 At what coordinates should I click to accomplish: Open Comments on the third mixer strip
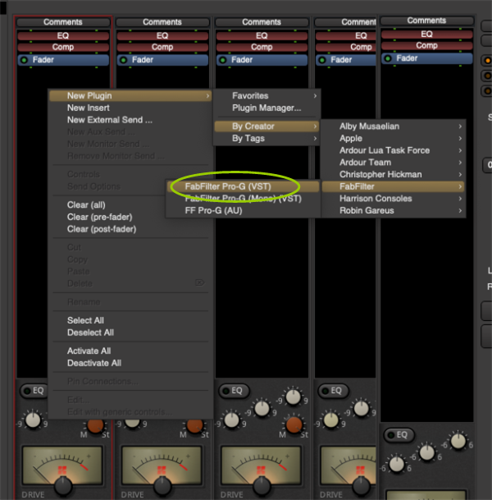pos(262,22)
